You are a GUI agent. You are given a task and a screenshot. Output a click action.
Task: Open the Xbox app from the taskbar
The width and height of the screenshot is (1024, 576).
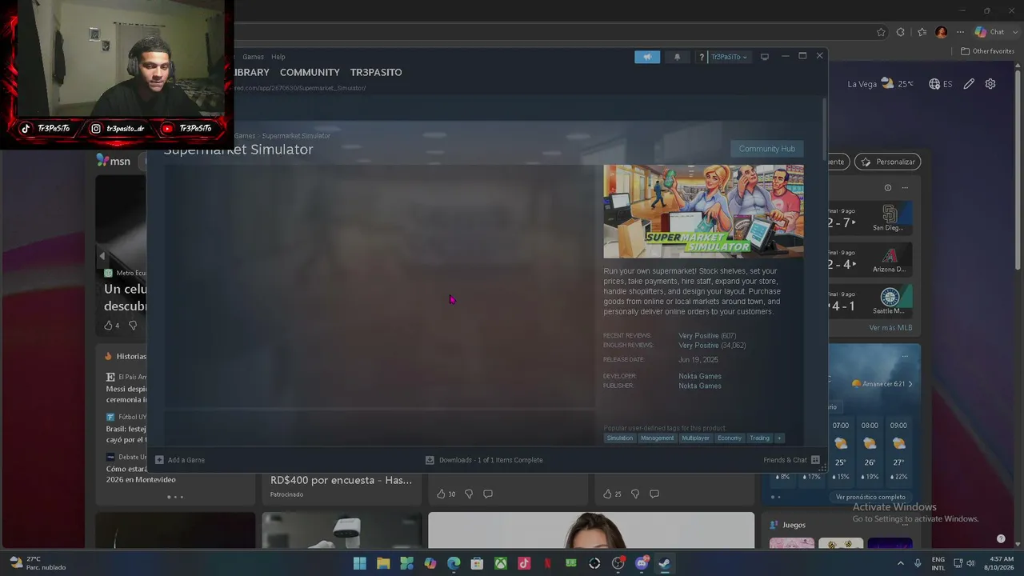pyautogui.click(x=500, y=563)
